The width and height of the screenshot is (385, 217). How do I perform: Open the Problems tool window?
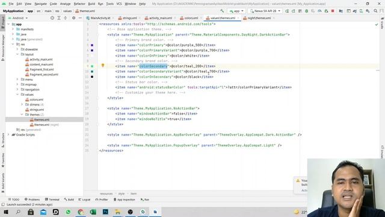point(32,200)
